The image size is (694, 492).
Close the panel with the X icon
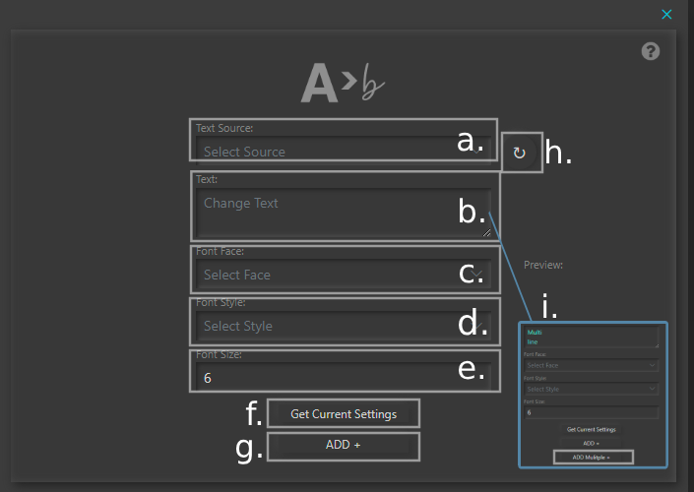(x=666, y=14)
